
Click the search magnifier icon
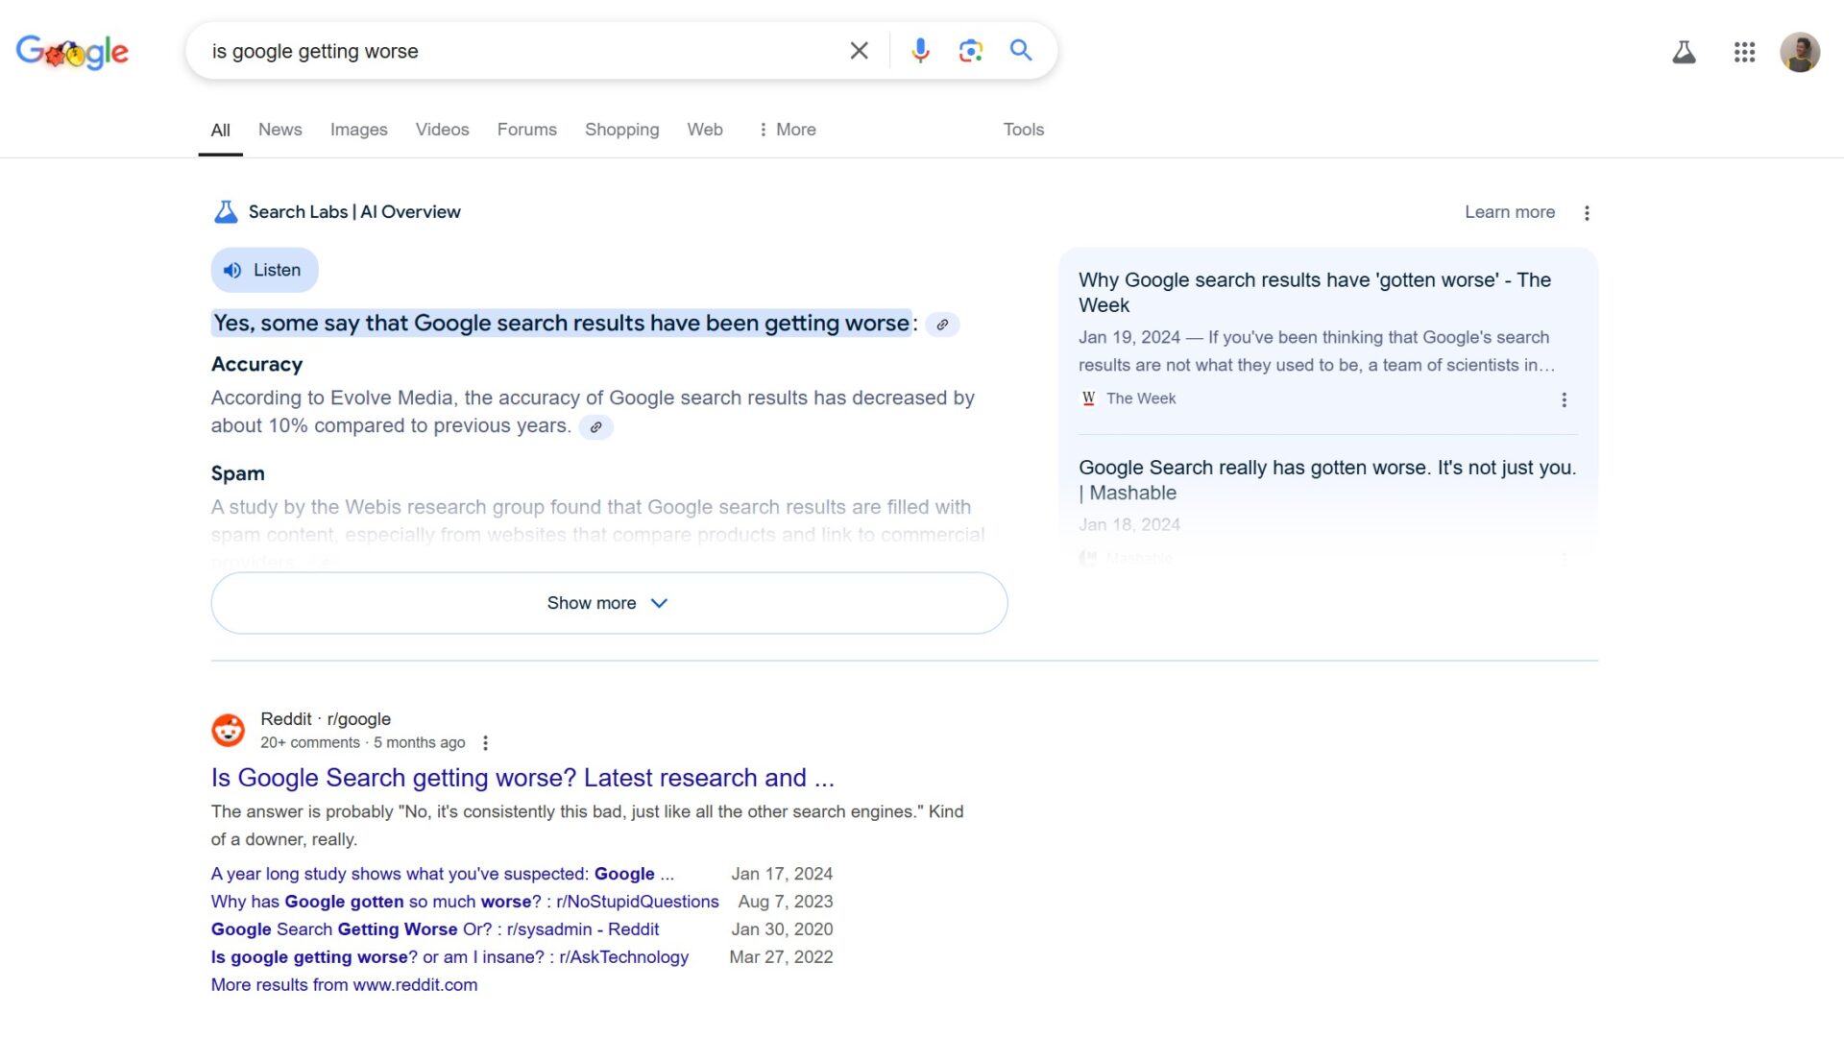[1020, 50]
